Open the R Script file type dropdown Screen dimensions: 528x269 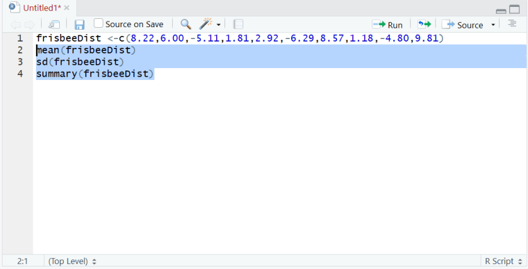(504, 261)
